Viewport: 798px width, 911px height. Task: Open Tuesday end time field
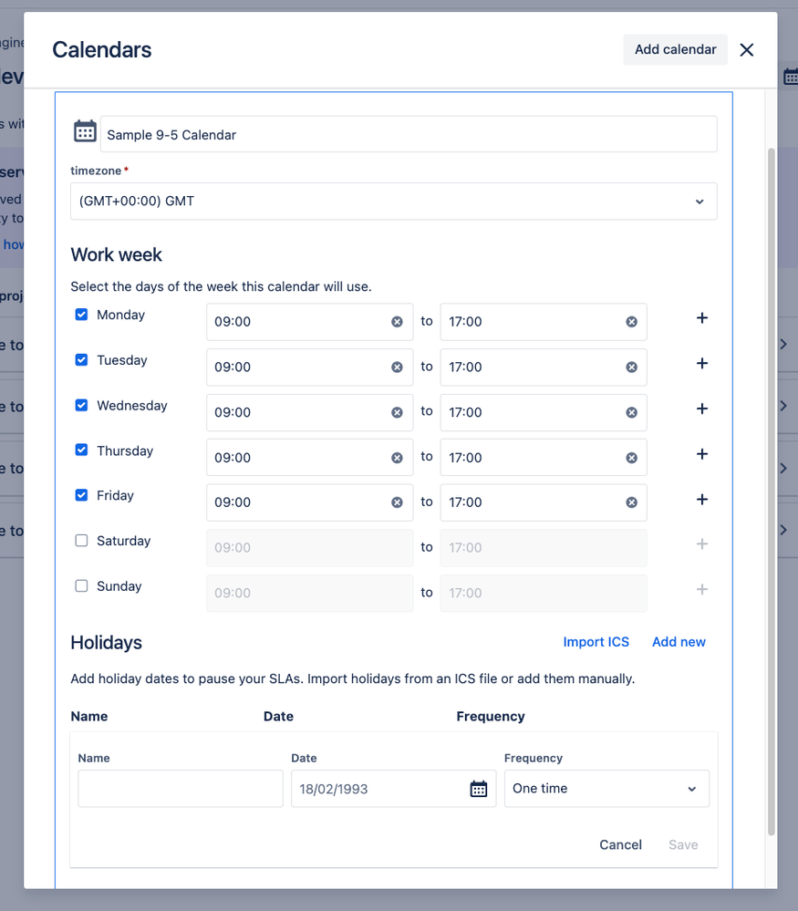tap(544, 368)
